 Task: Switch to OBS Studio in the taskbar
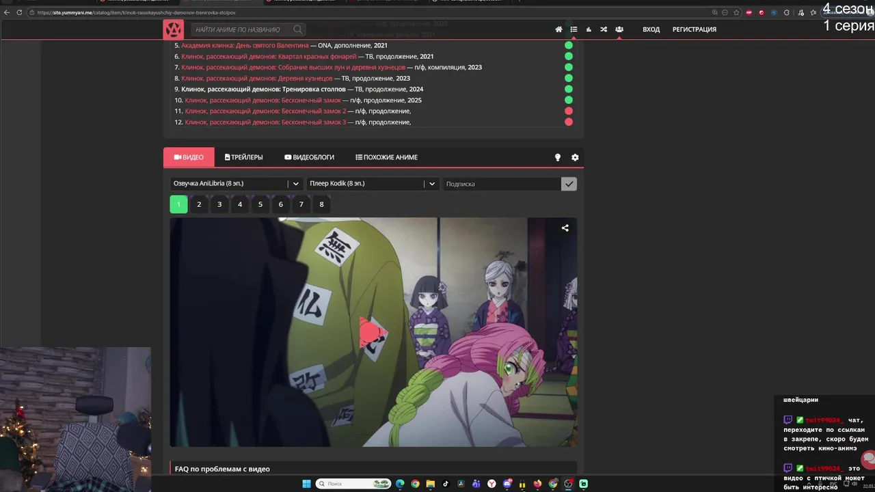pyautogui.click(x=568, y=484)
